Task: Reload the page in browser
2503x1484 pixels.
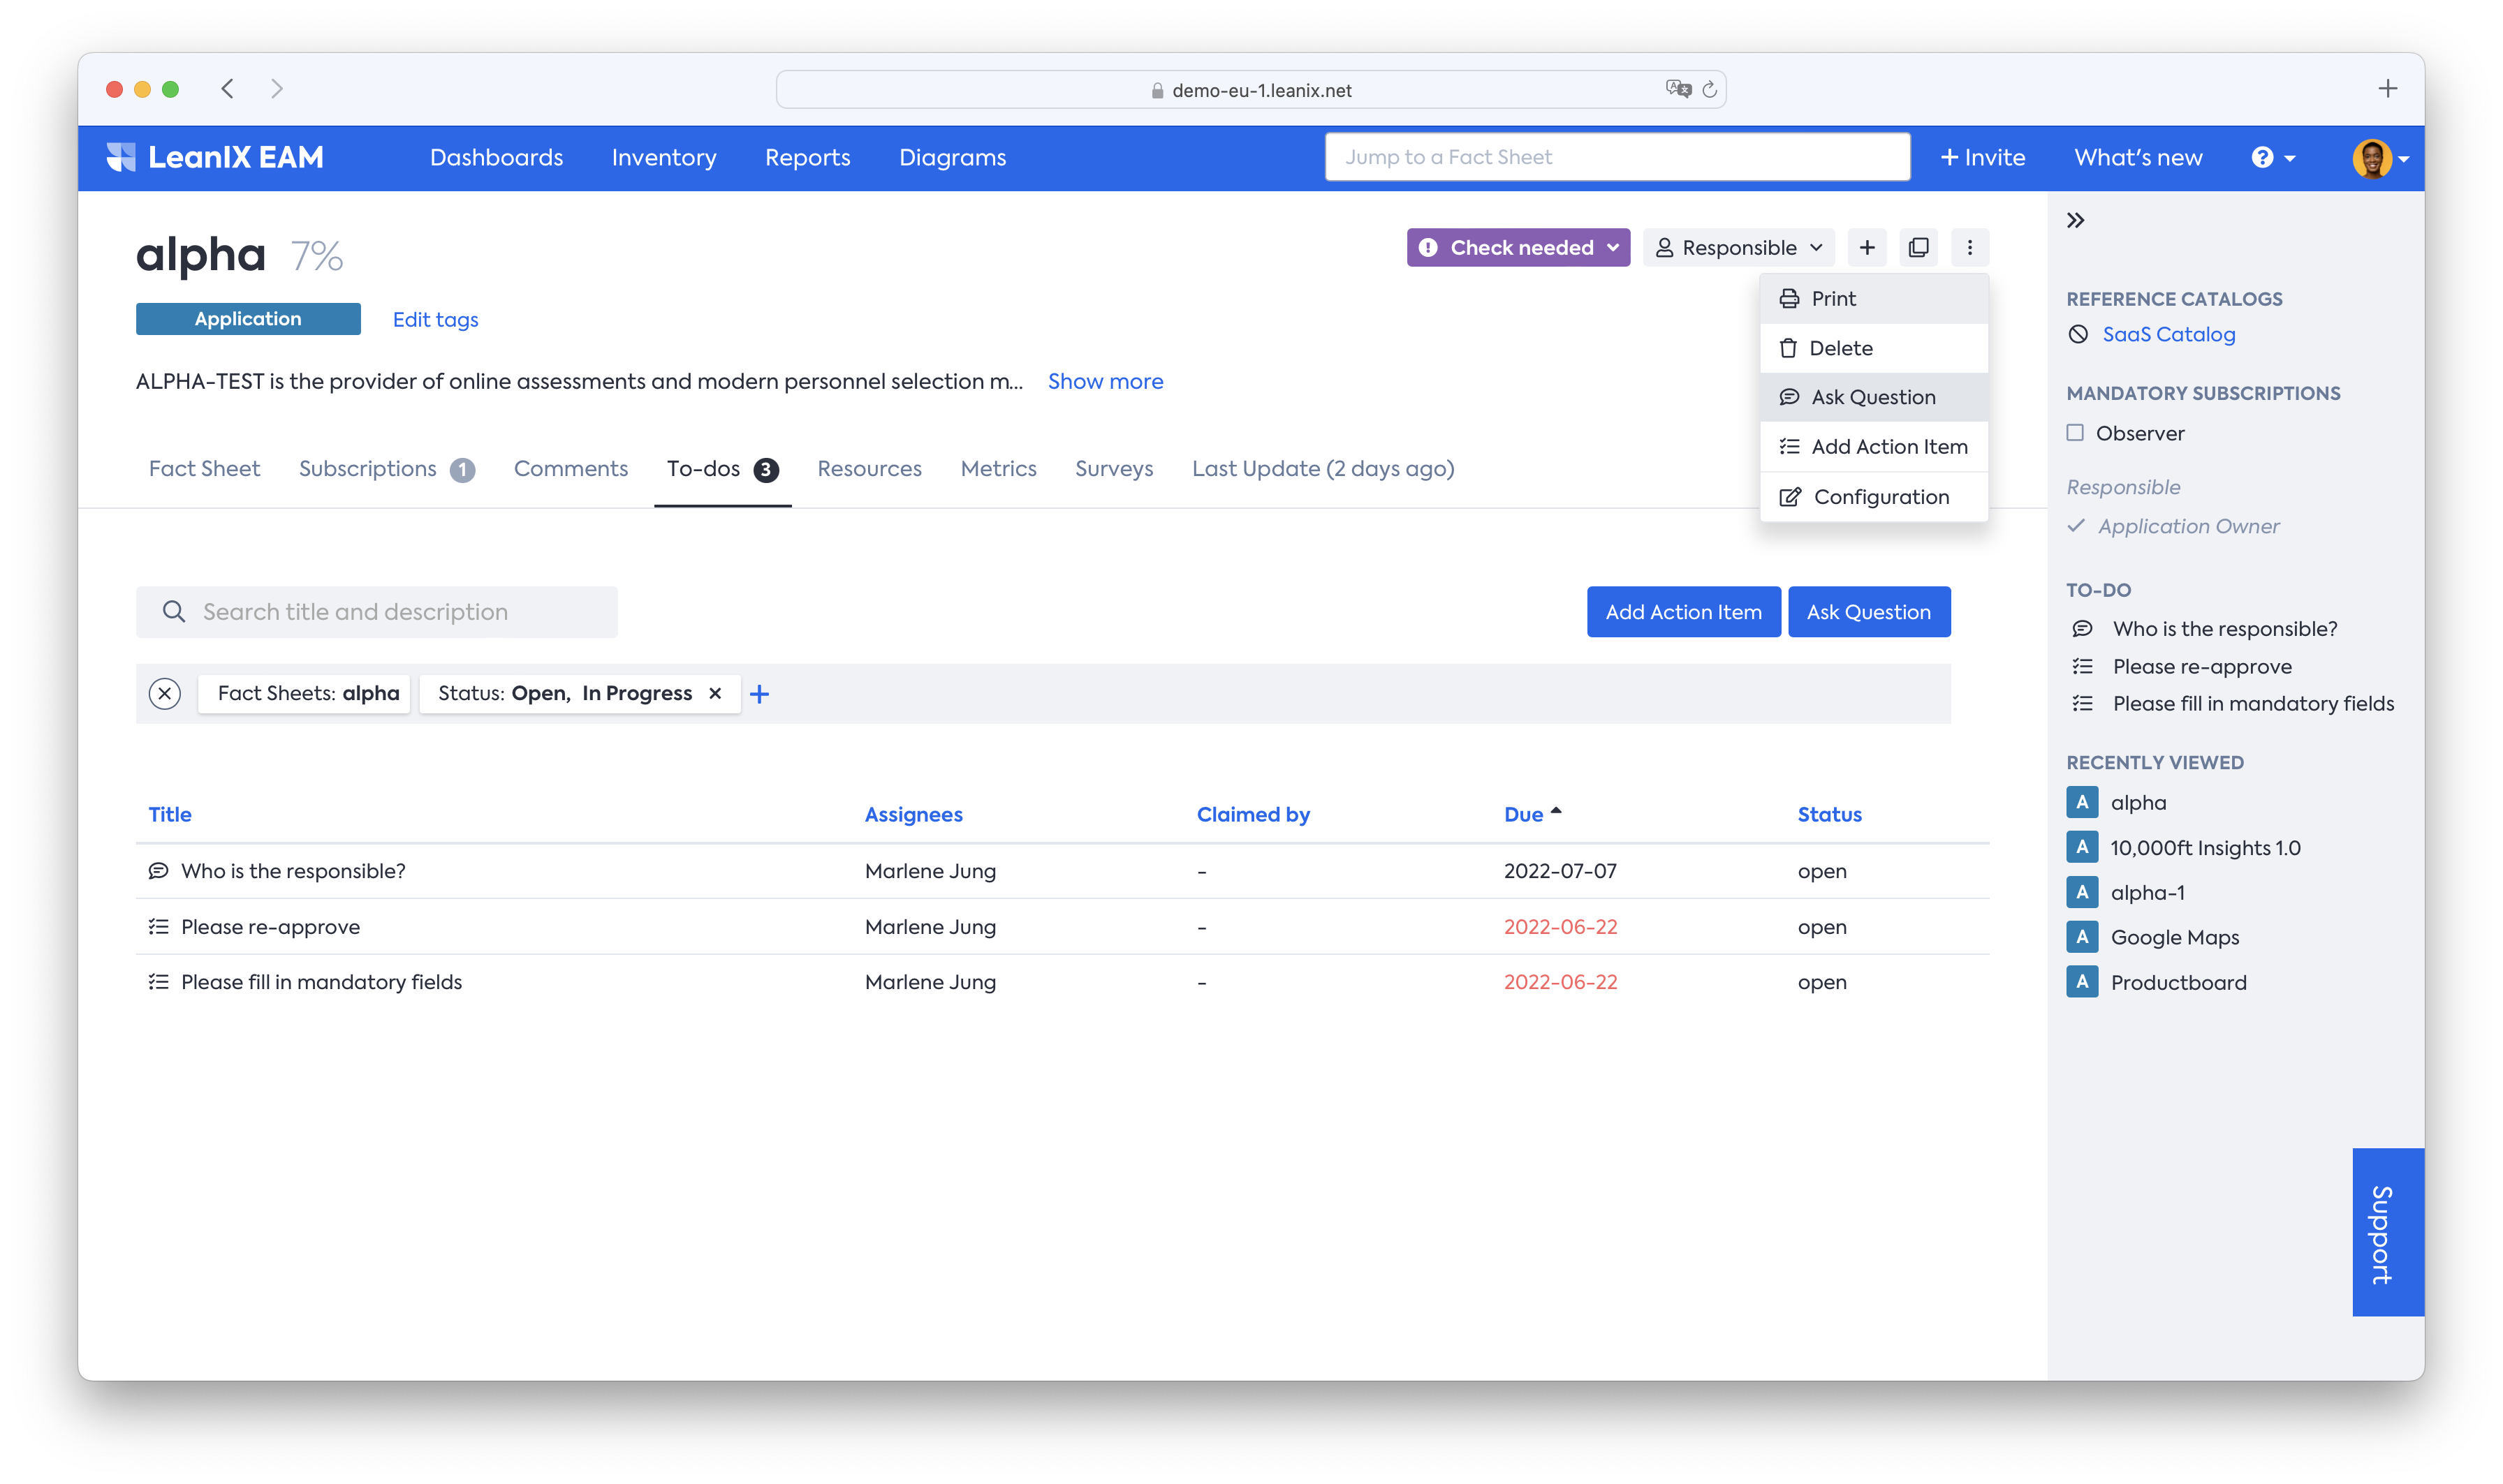Action: (x=1710, y=89)
